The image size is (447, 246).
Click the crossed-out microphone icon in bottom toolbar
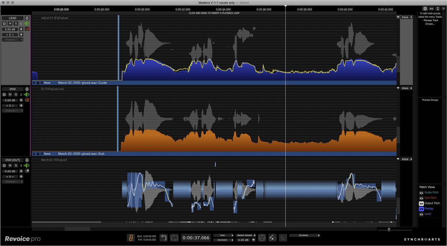tap(272, 237)
